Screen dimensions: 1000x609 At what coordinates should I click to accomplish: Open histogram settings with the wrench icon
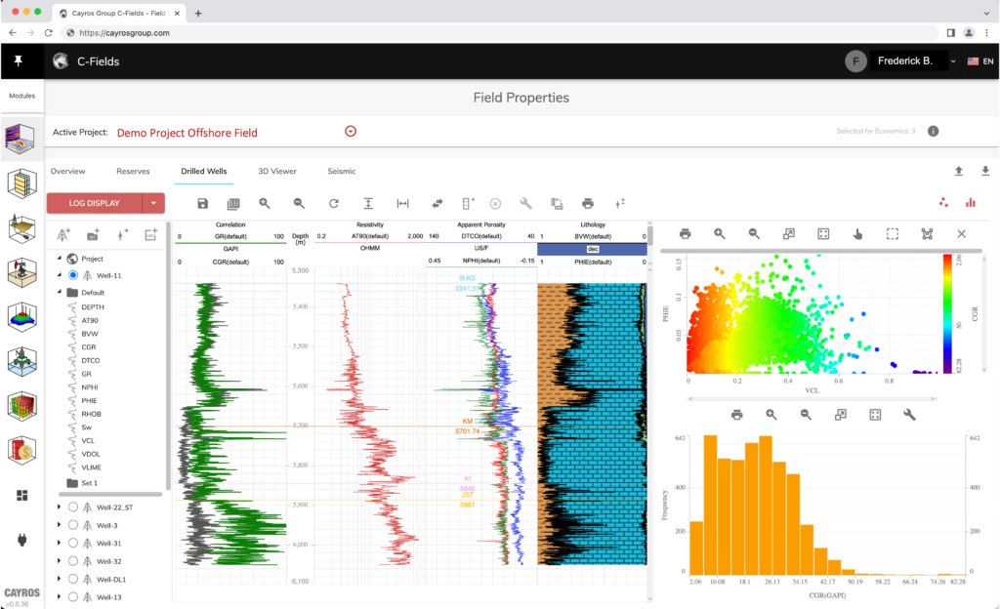coord(909,415)
